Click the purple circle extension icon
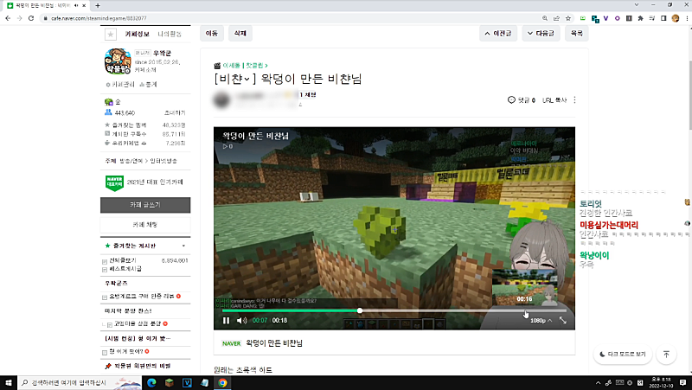The width and height of the screenshot is (692, 390). click(618, 18)
